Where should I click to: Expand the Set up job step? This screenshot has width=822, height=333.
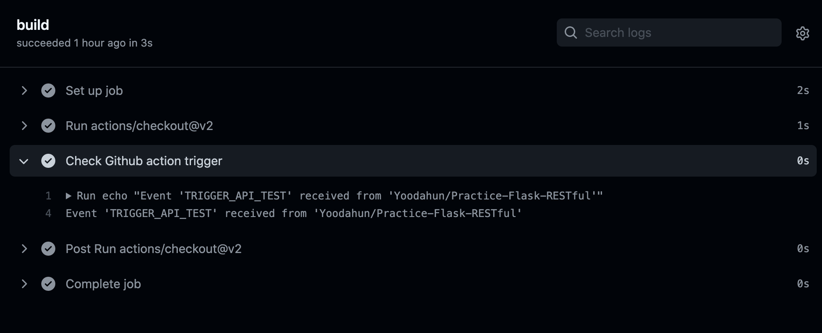[24, 90]
